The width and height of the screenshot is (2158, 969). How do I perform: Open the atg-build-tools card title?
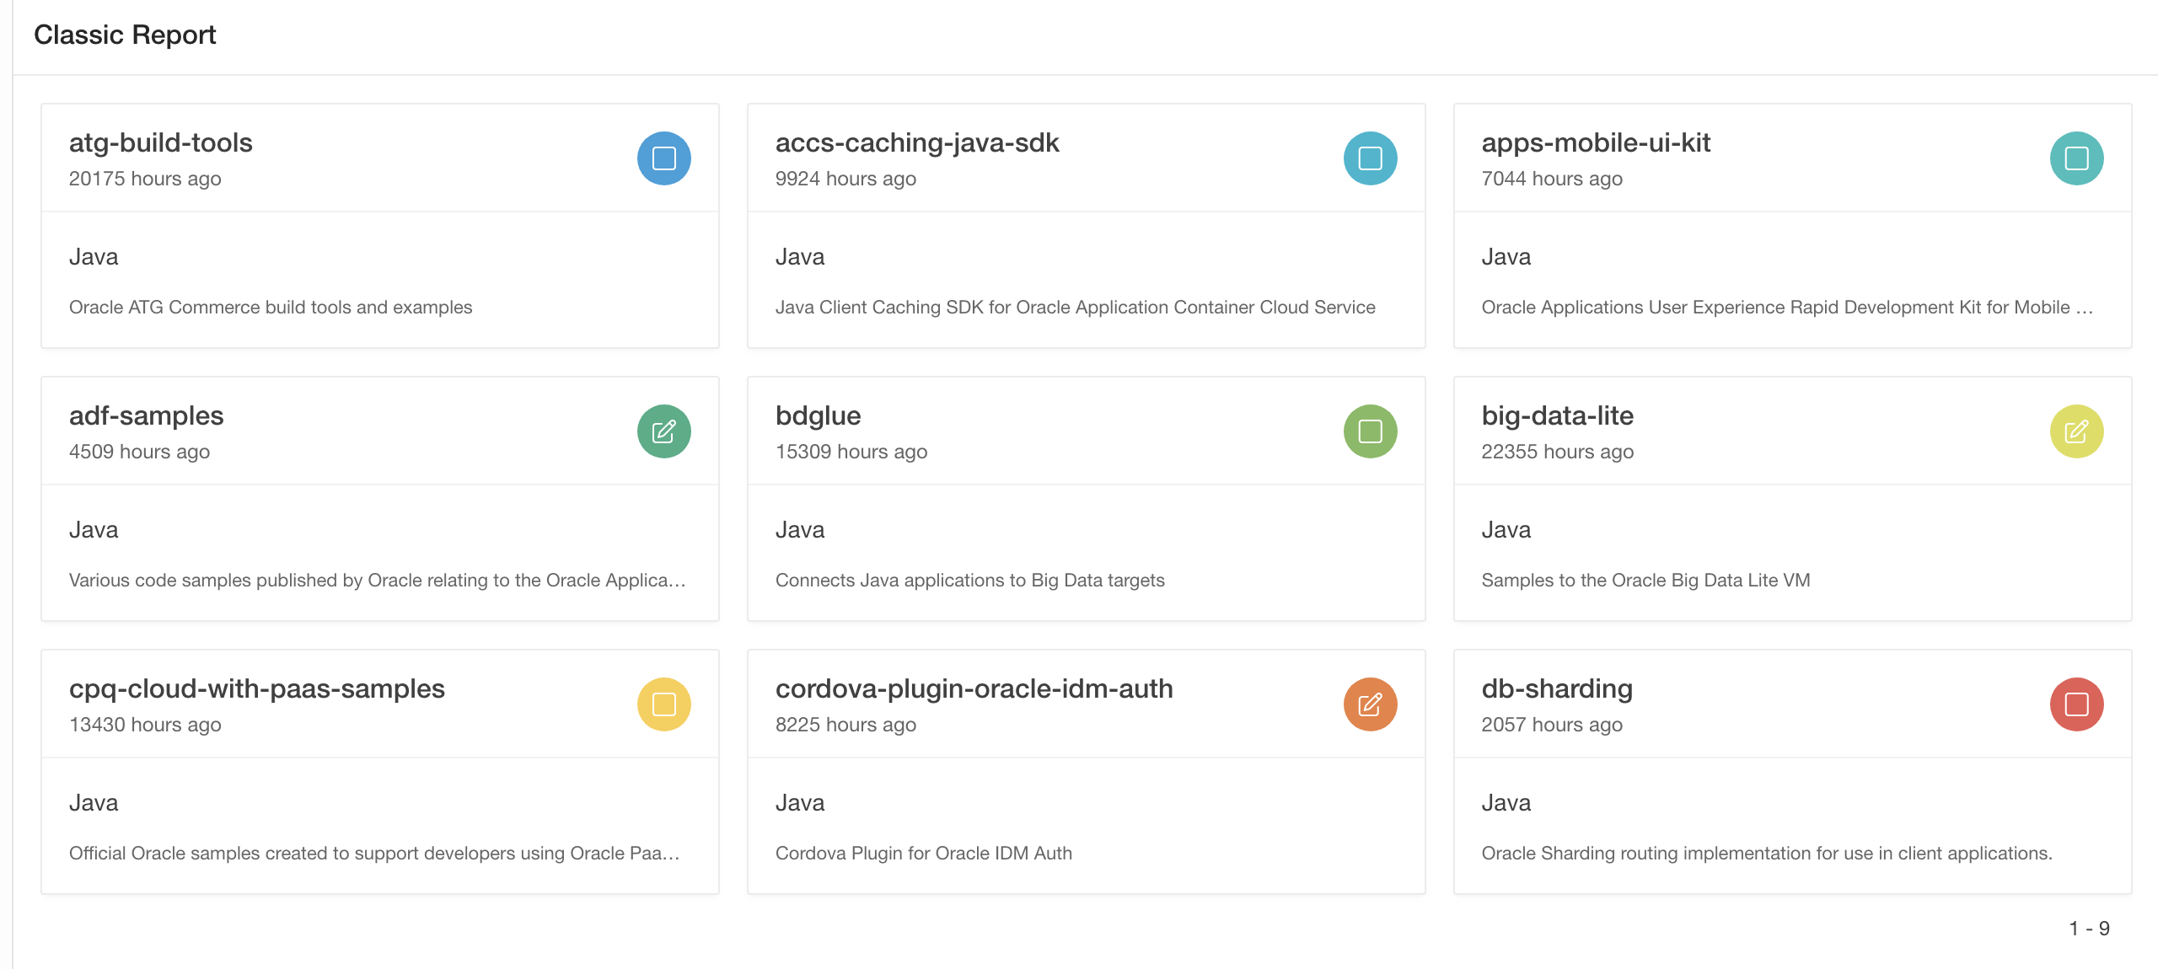[160, 142]
